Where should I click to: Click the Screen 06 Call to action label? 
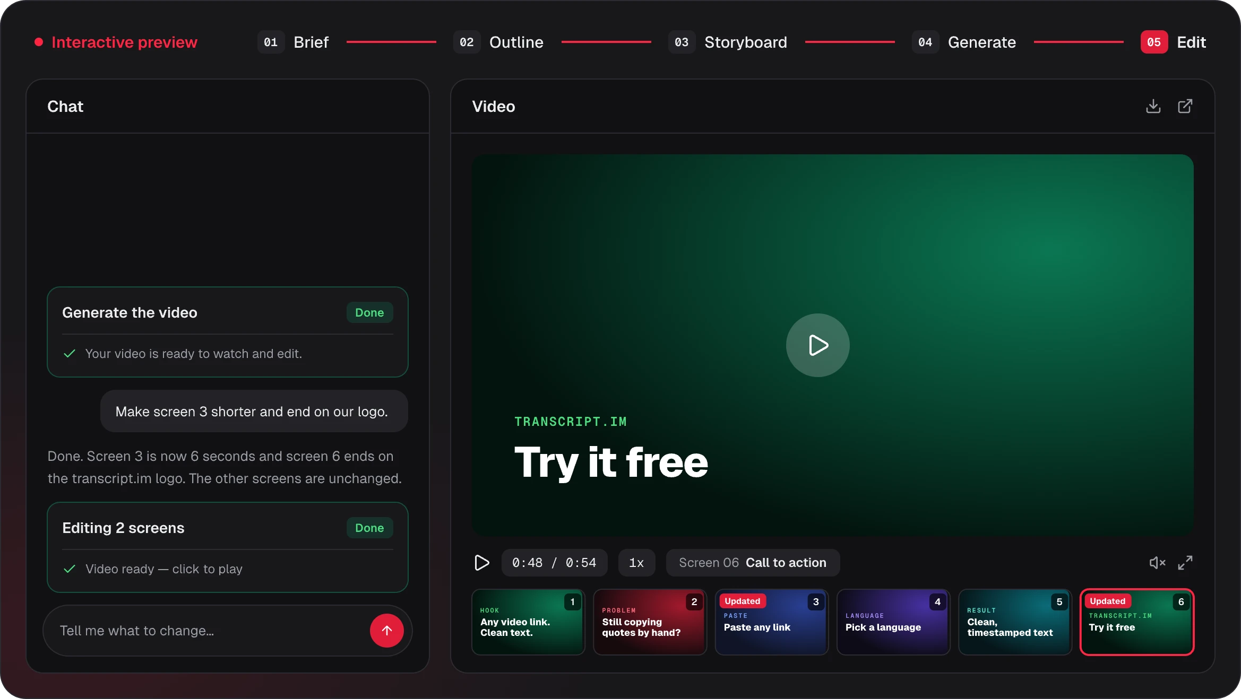tap(753, 563)
